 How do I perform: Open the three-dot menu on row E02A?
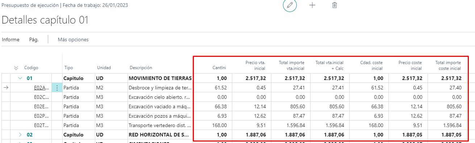coord(57,87)
